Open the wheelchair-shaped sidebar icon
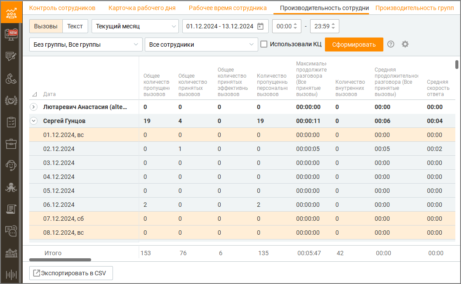Image resolution: width=461 pixels, height=284 pixels. [11, 79]
